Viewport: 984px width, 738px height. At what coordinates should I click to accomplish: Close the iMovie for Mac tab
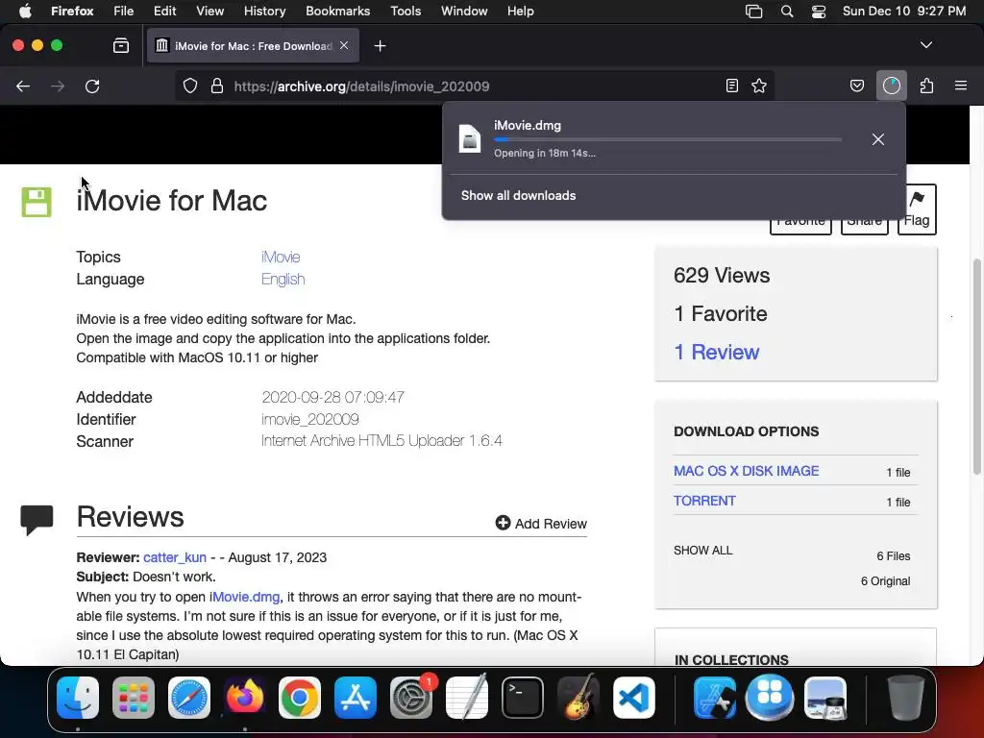[x=344, y=46]
